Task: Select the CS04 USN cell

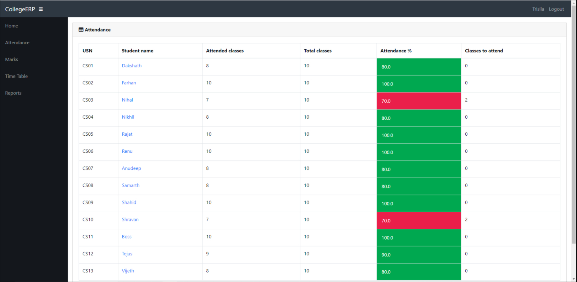Action: click(98, 118)
